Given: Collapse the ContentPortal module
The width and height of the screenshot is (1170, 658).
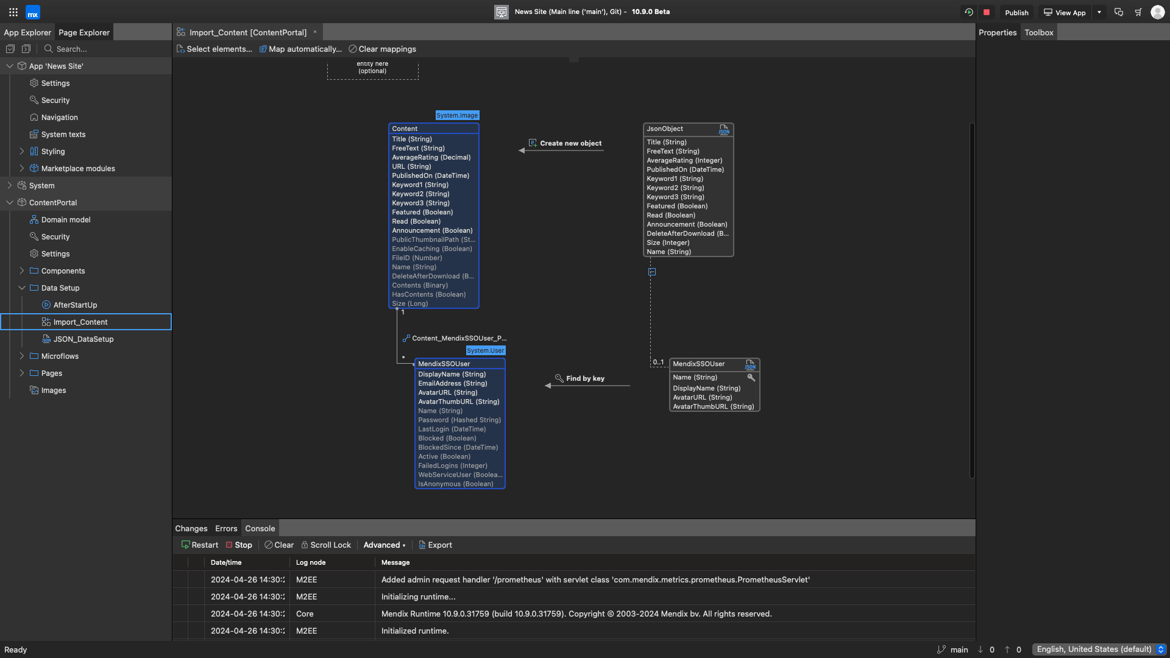Looking at the screenshot, I should click(x=10, y=202).
